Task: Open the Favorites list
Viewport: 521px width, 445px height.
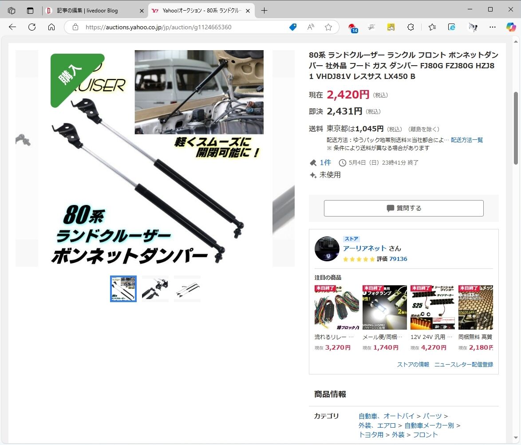Action: pos(432,27)
